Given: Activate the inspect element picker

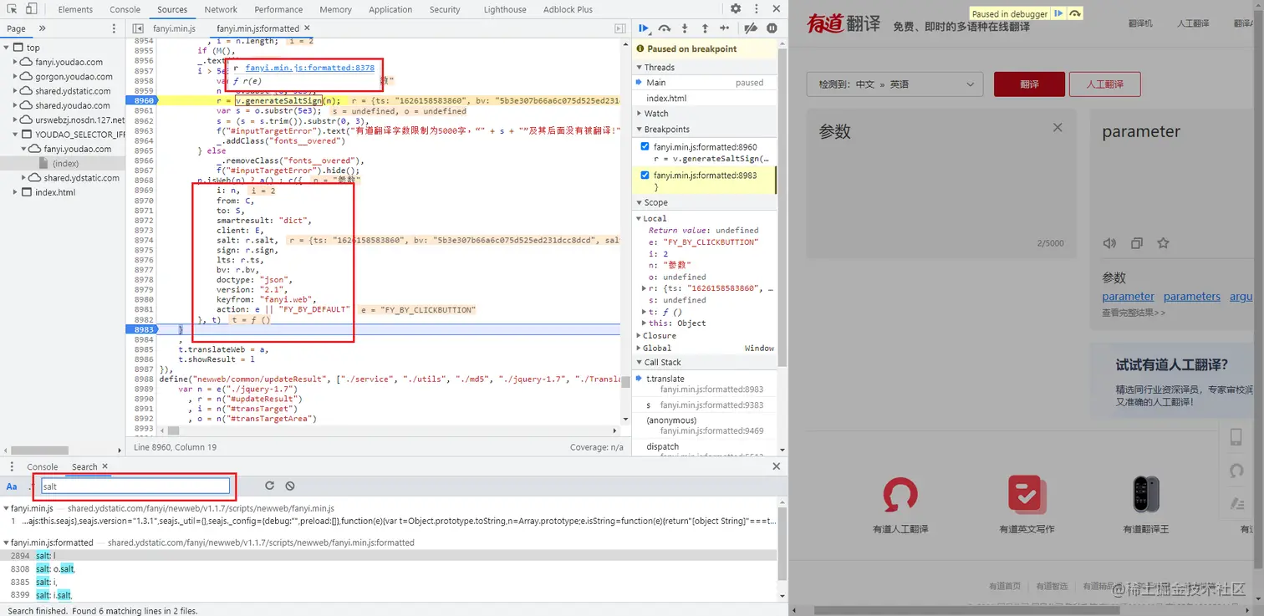Looking at the screenshot, I should [x=12, y=9].
